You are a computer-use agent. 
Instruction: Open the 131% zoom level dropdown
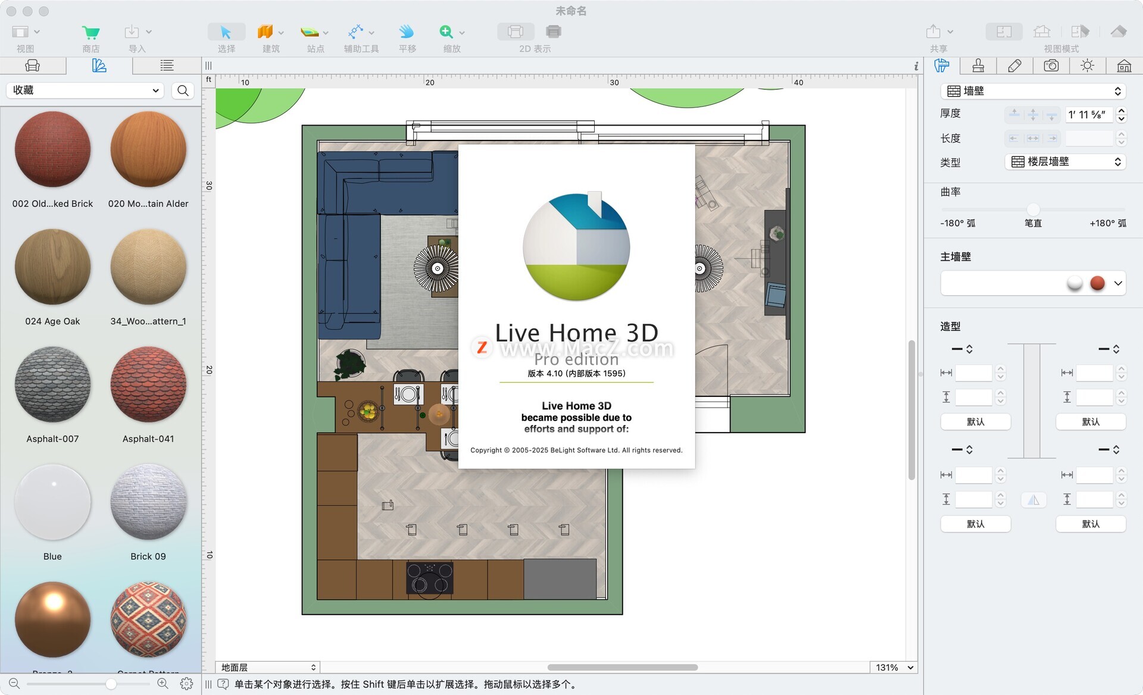click(893, 668)
